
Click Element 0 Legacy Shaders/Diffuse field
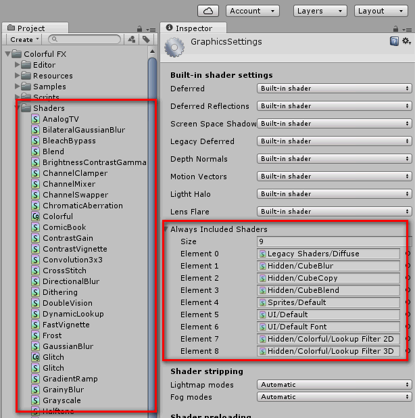328,254
